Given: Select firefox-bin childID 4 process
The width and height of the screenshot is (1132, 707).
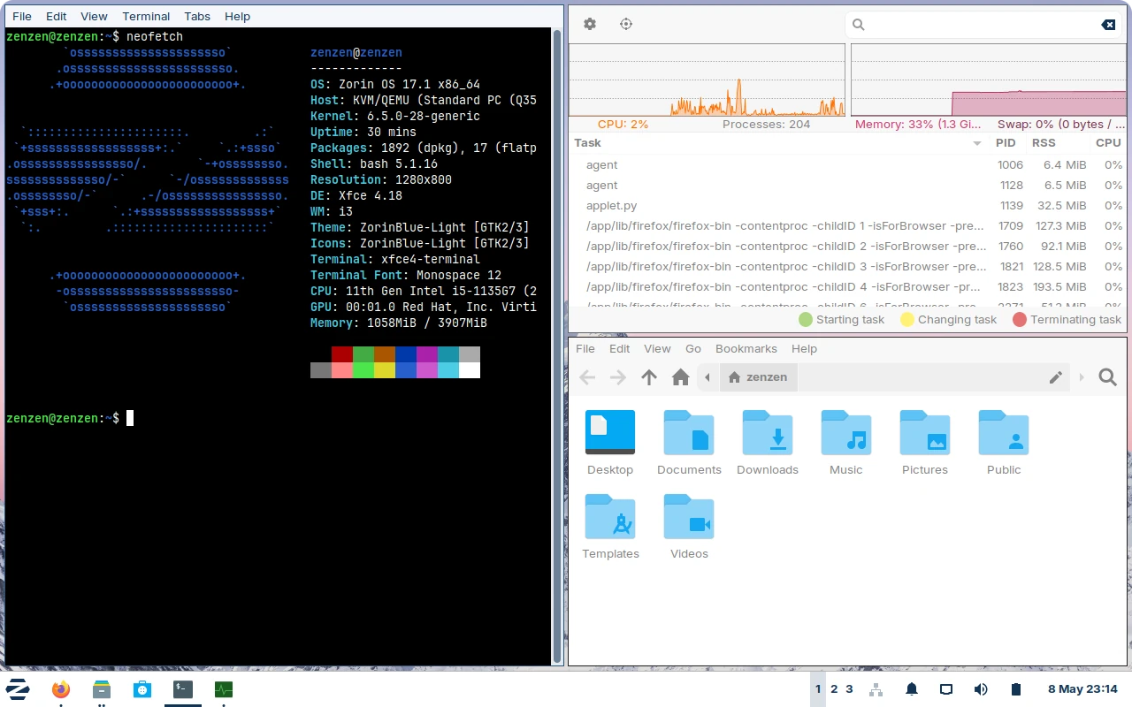Looking at the screenshot, I should pos(848,287).
